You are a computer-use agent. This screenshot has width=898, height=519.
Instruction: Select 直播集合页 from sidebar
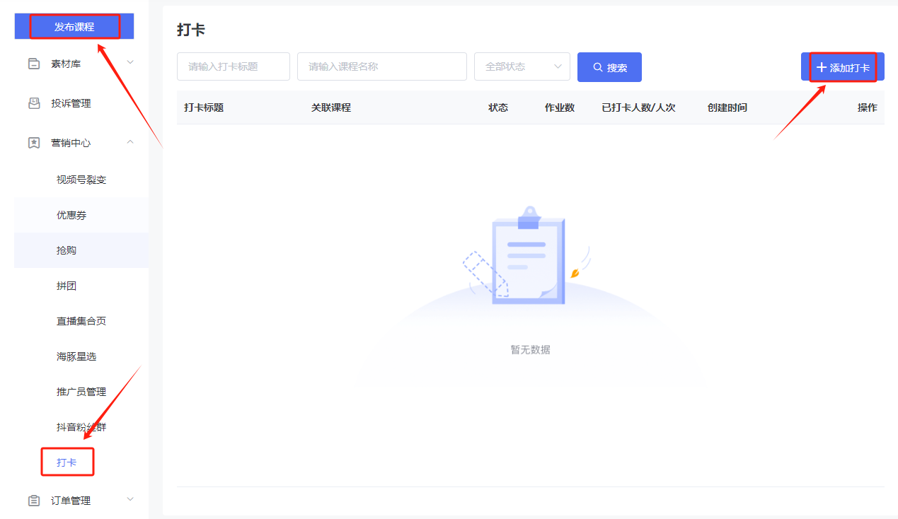pos(81,321)
